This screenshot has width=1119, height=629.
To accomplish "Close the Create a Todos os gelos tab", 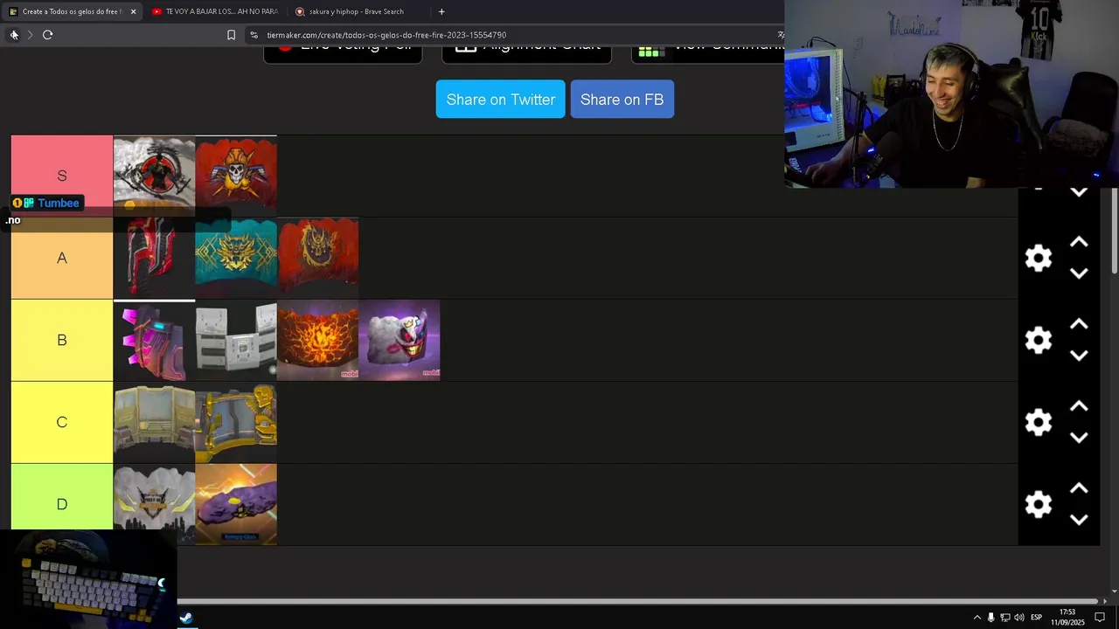I will [133, 11].
